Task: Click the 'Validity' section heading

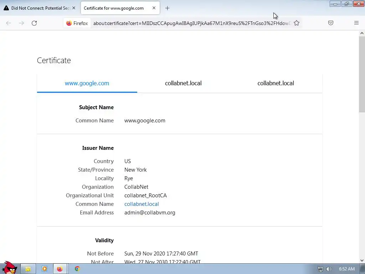Action: [x=104, y=240]
